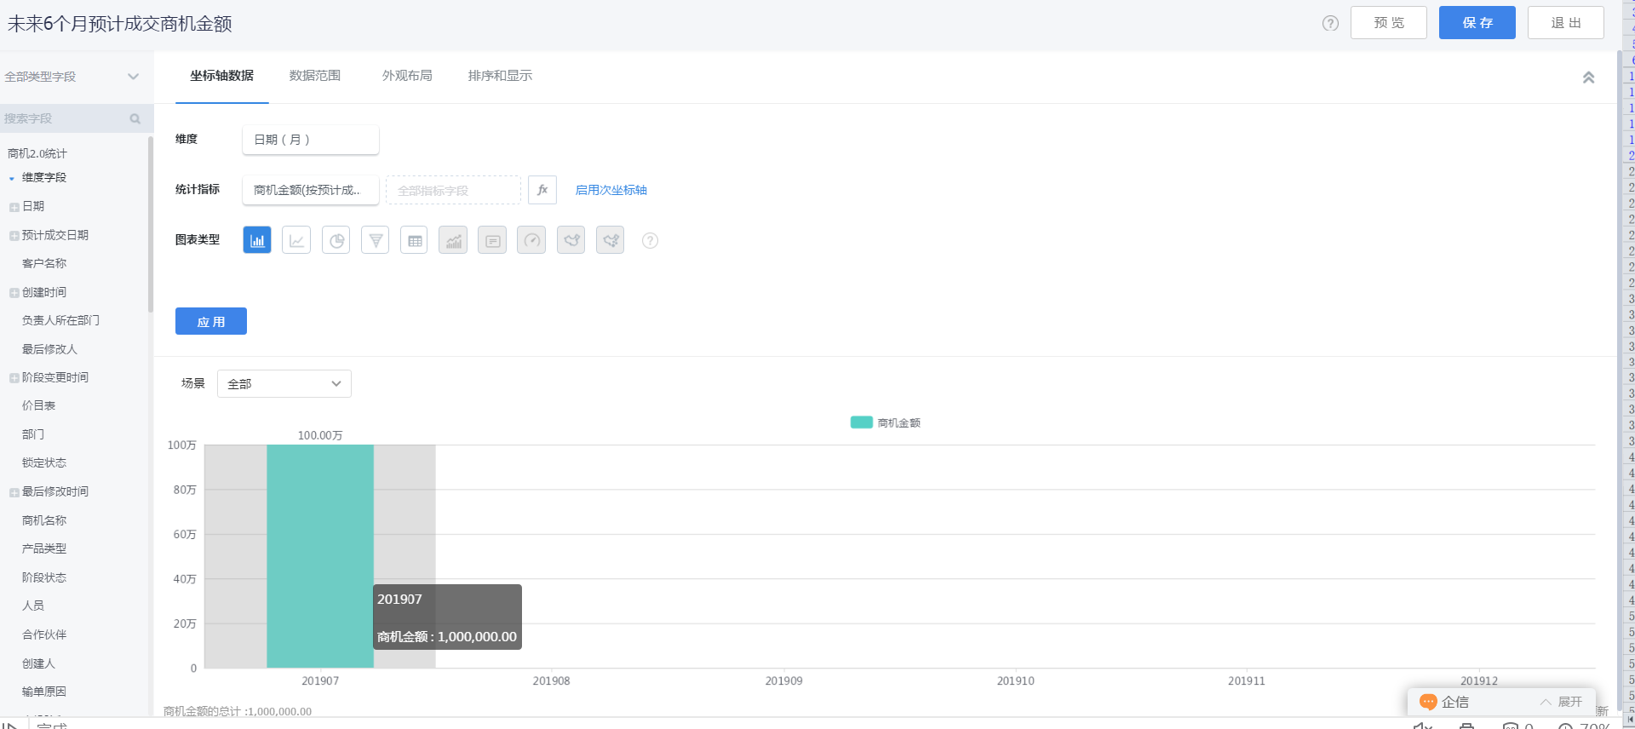Viewport: 1635px width, 729px height.
Task: Expand the 创建时间 field node
Action: [x=14, y=293]
